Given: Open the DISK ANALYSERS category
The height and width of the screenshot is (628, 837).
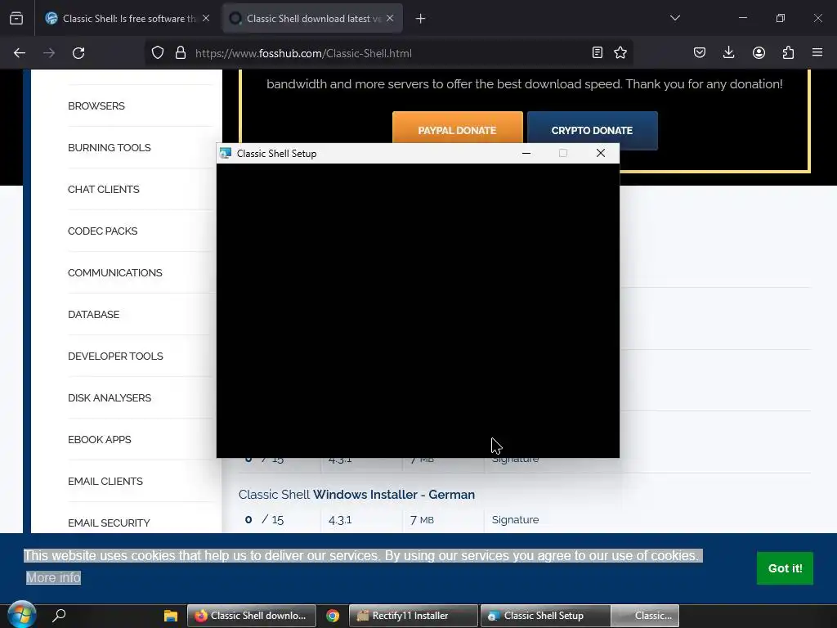Looking at the screenshot, I should point(110,397).
